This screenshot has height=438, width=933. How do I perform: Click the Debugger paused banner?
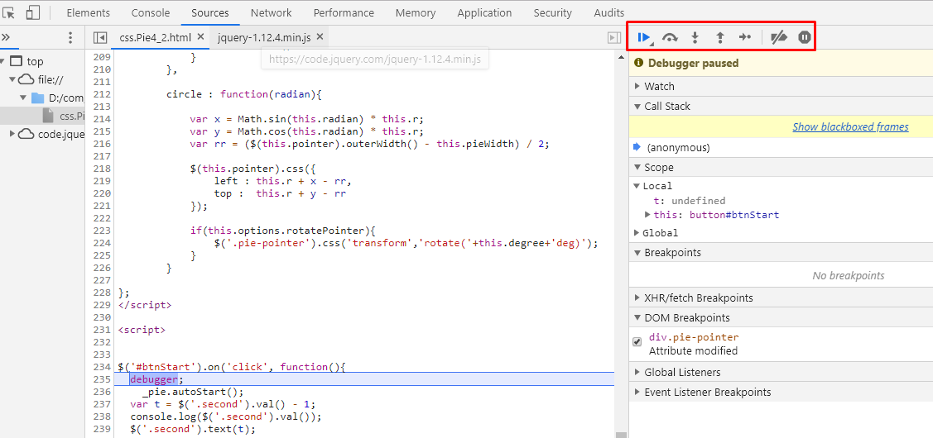click(x=781, y=63)
